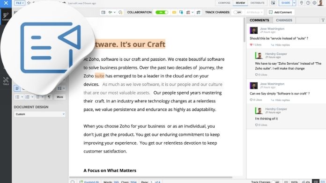
Task: Click the document vertical scrollbar
Action: [244, 30]
